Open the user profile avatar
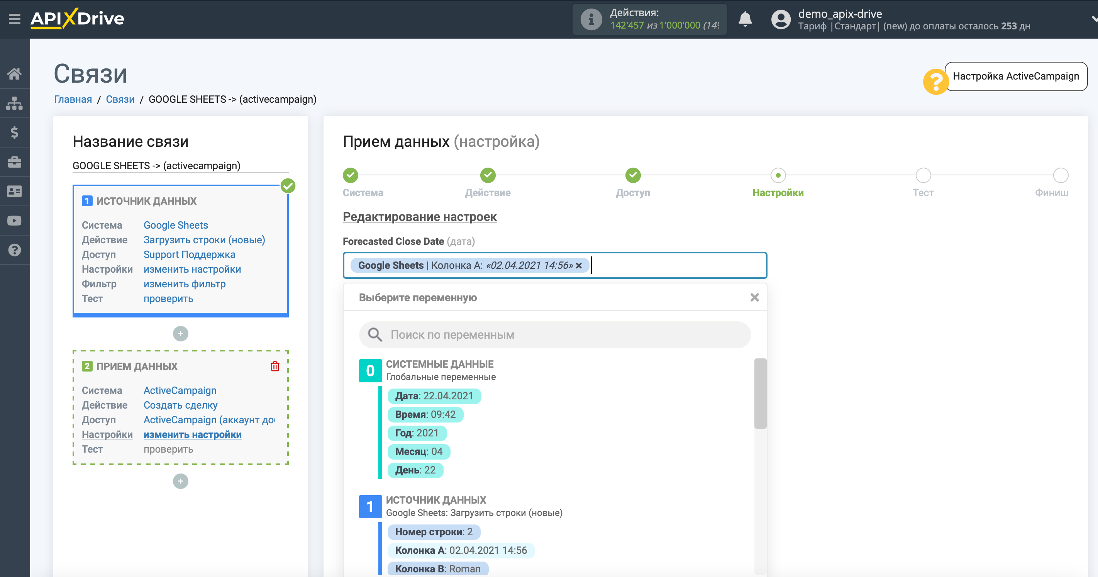The width and height of the screenshot is (1098, 577). (x=780, y=19)
